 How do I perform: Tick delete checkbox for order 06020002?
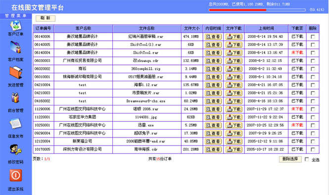coord(313,69)
